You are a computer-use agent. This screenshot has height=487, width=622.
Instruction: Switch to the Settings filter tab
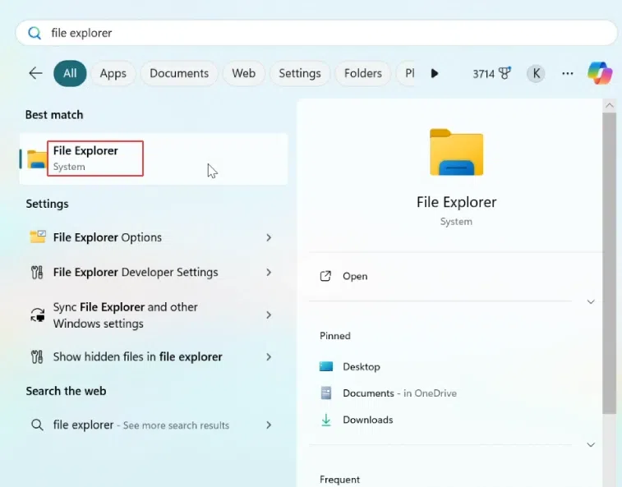click(299, 73)
